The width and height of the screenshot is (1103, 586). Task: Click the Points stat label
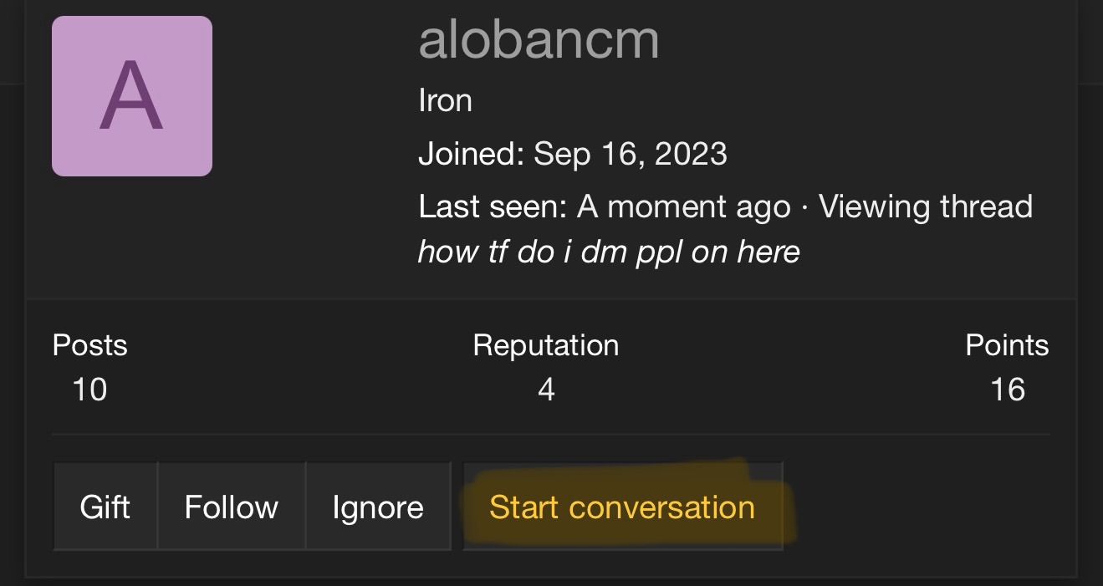tap(1007, 345)
